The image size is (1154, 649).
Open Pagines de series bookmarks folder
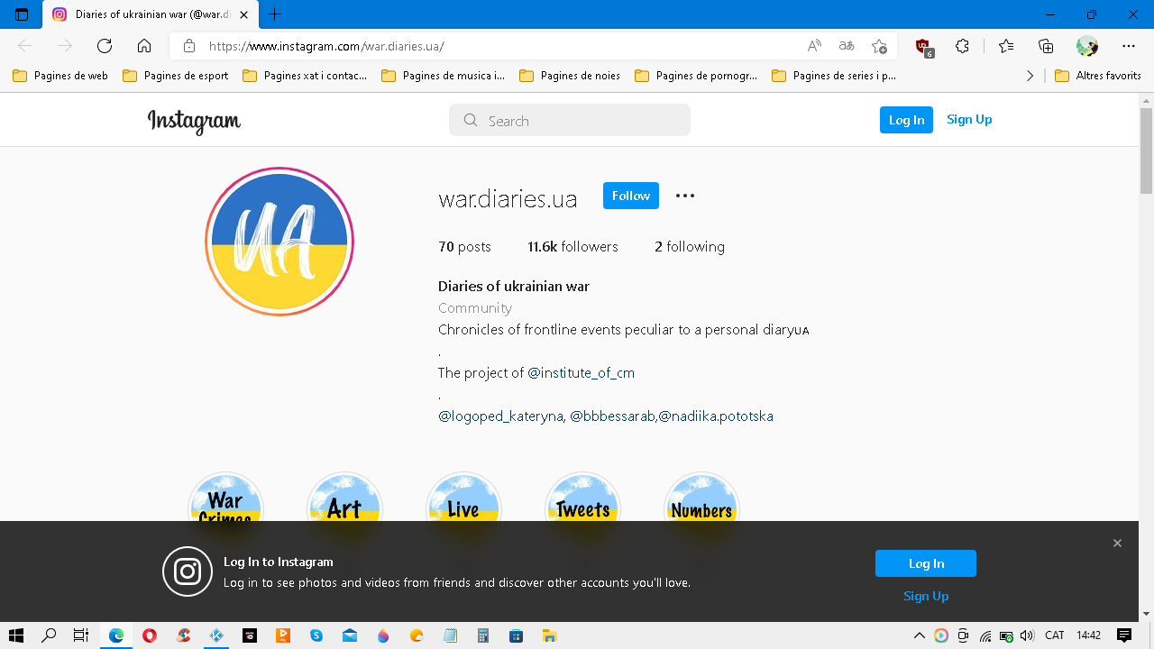(835, 76)
